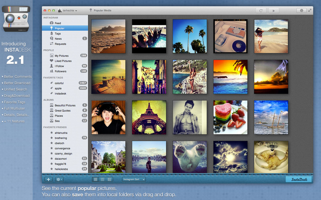Click the Liked Pictures heart icon
Screen dimensions: 321x200
[52, 61]
